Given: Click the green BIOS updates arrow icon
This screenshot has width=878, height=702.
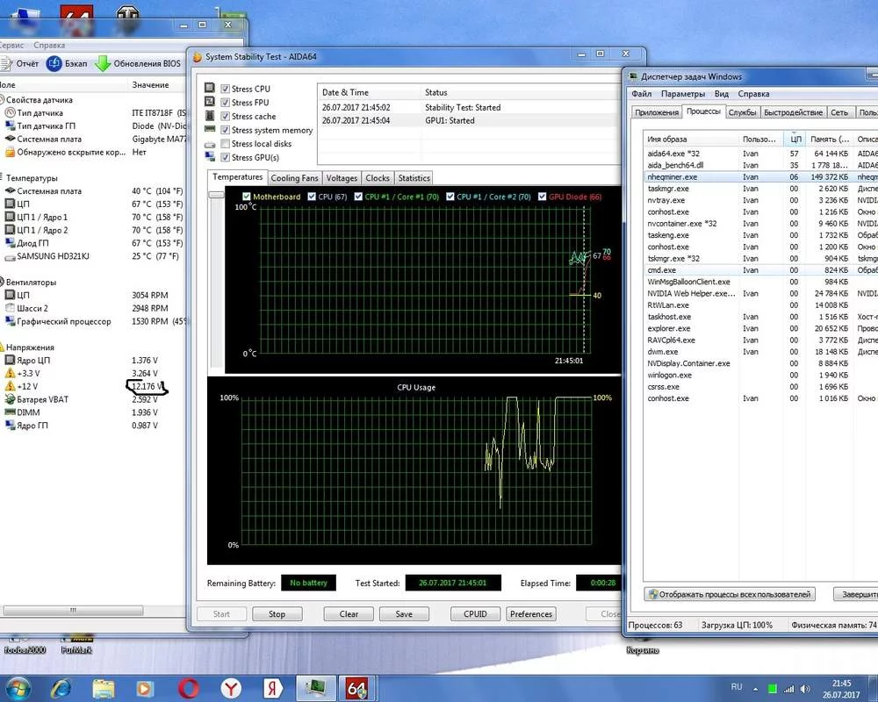Looking at the screenshot, I should click(x=102, y=63).
